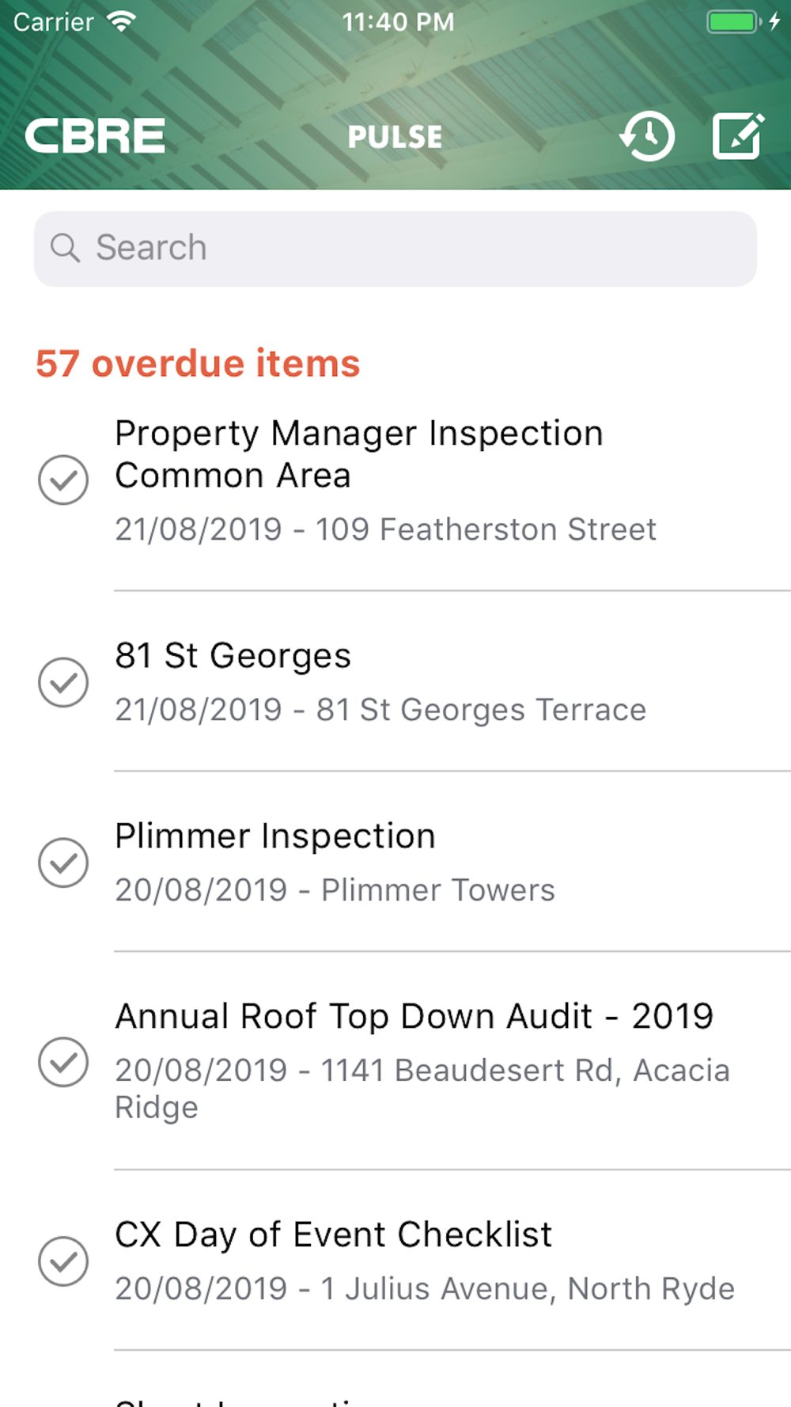Tick the Plimmer Inspection checkmark circle
This screenshot has width=791, height=1407.
click(63, 863)
